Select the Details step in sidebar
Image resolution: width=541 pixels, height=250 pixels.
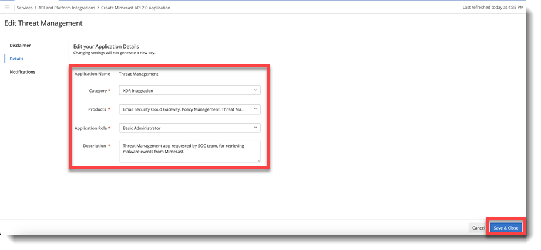point(16,59)
